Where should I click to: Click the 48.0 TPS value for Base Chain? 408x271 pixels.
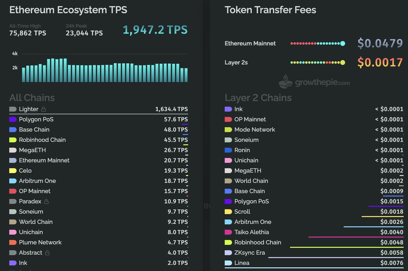pos(176,130)
